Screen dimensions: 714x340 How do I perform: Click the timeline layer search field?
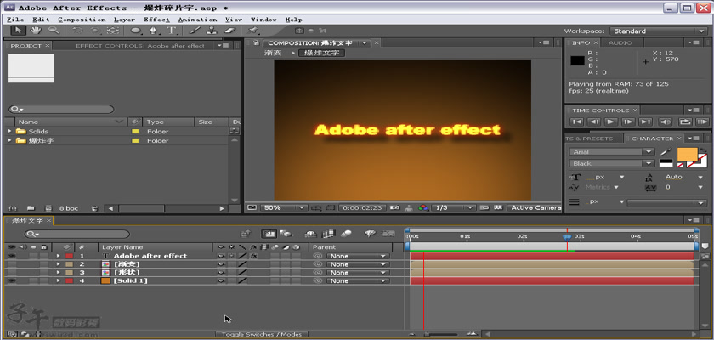click(76, 234)
